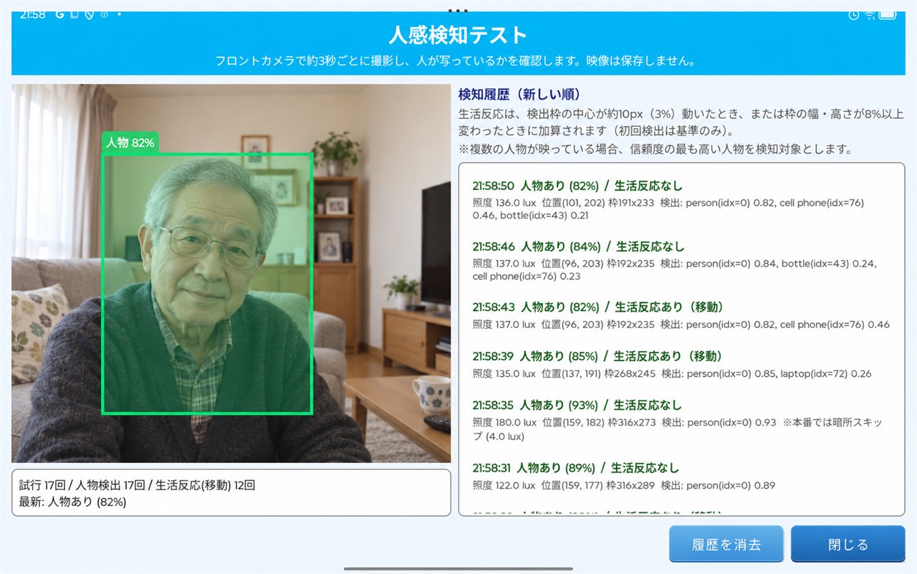
Task: Click the 照度 180.0 lux detail line
Action: click(678, 429)
